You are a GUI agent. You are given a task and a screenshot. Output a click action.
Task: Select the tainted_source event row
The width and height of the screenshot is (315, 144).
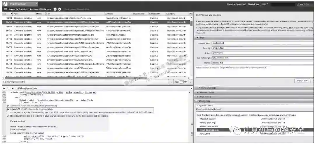255,119
